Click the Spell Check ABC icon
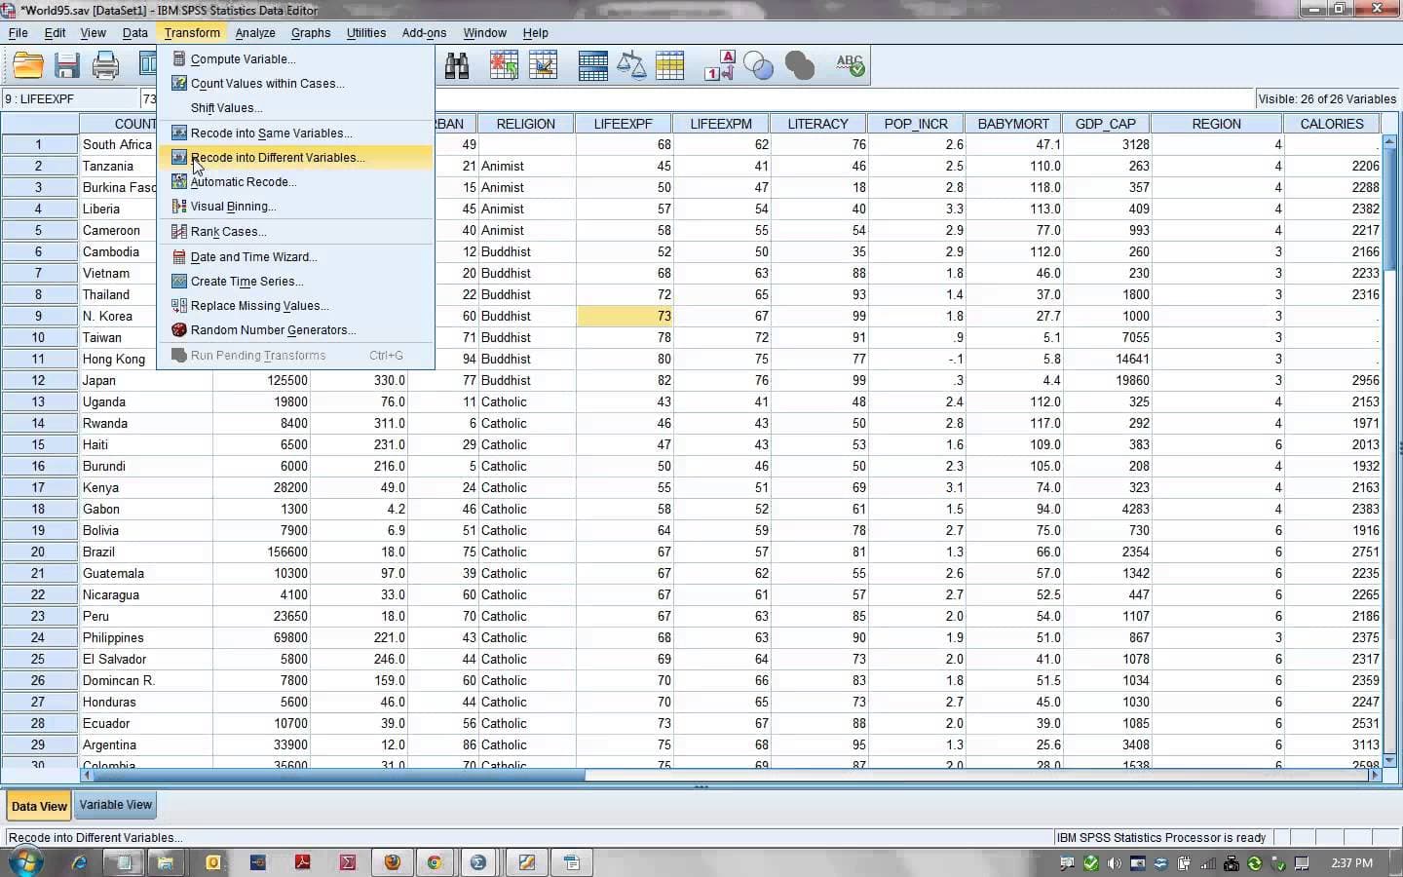The image size is (1403, 877). pos(850,65)
